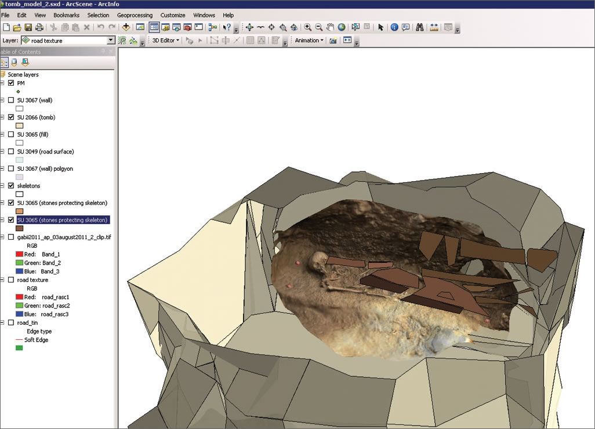
Task: Save the scene with the floppy icon
Action: click(x=28, y=27)
